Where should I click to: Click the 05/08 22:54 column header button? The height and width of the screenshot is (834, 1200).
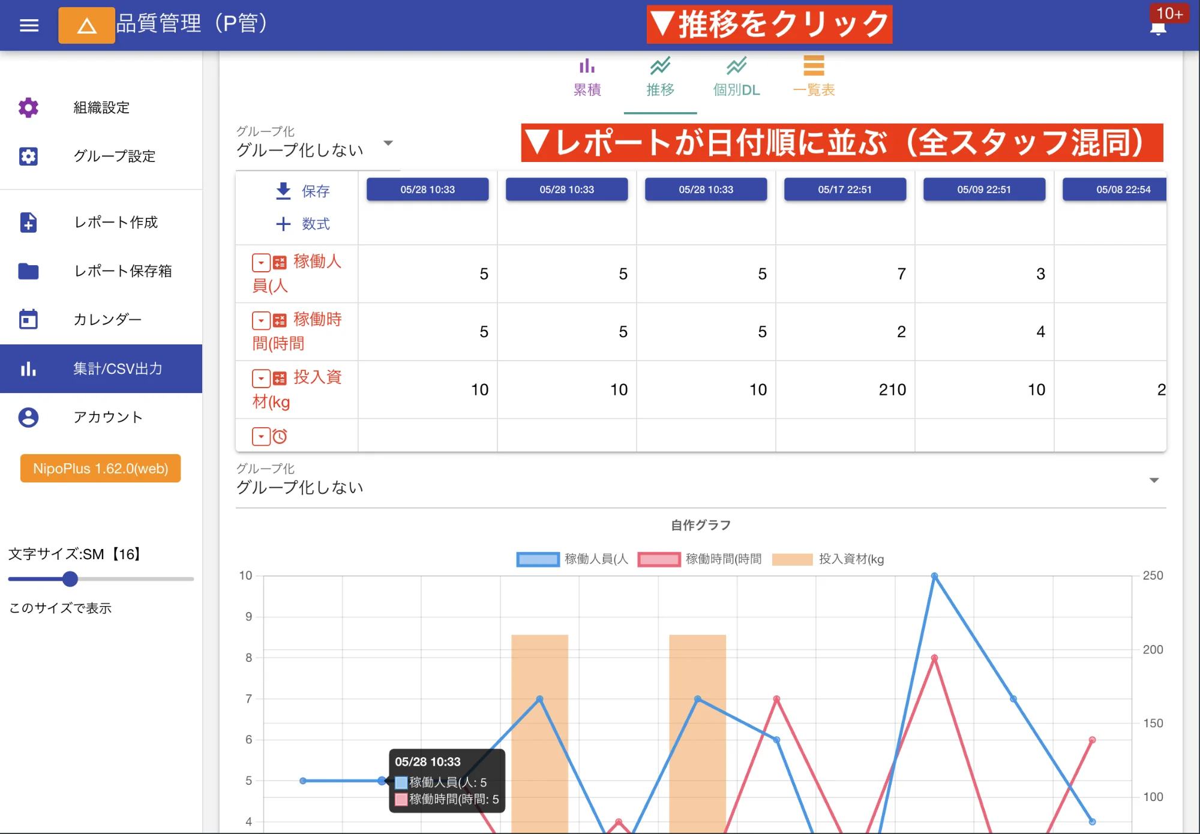click(x=1115, y=190)
